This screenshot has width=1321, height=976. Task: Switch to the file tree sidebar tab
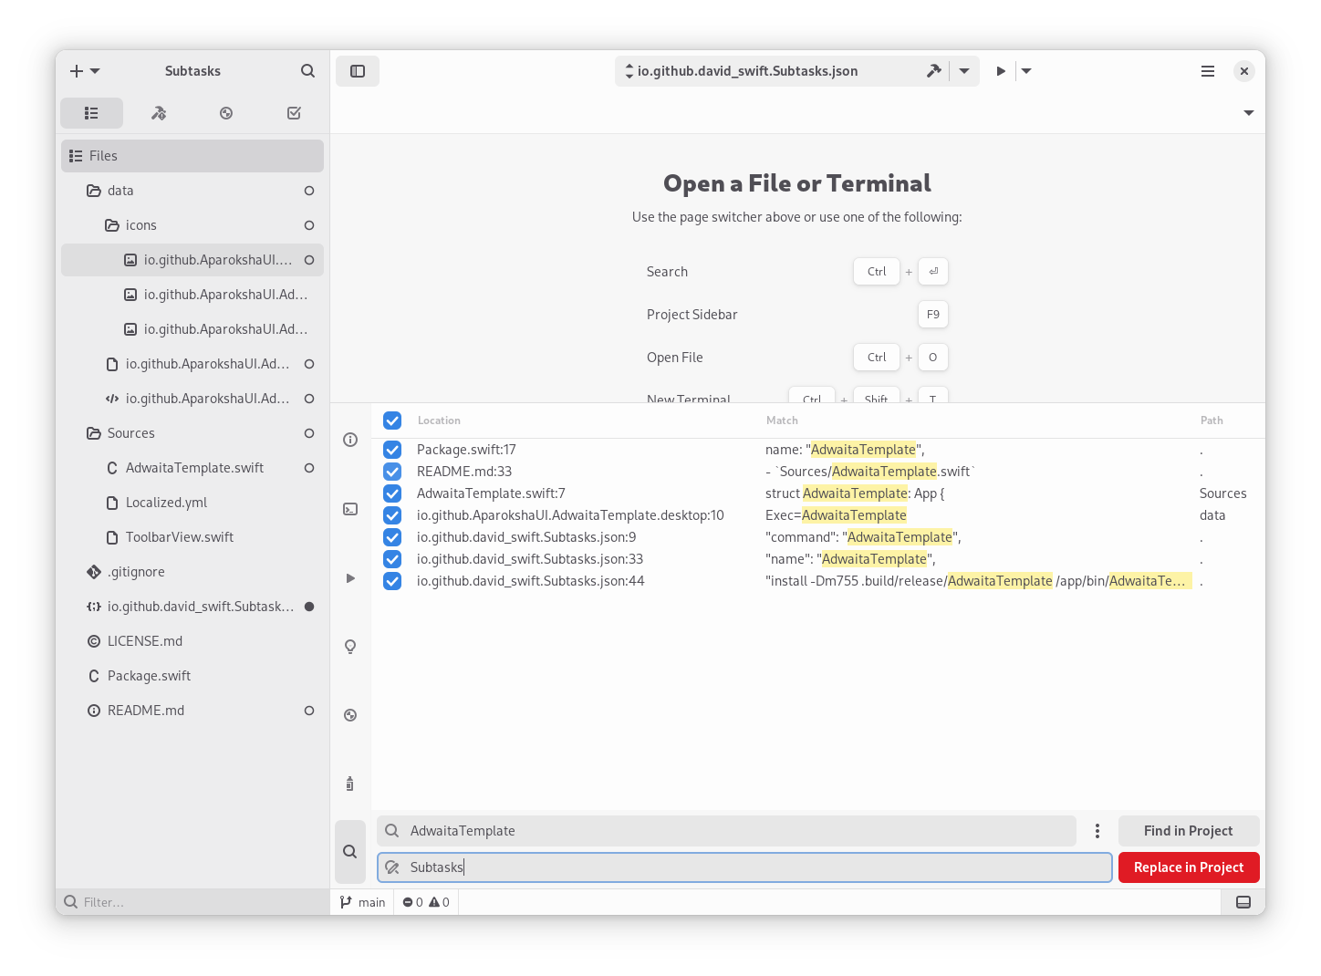click(91, 113)
